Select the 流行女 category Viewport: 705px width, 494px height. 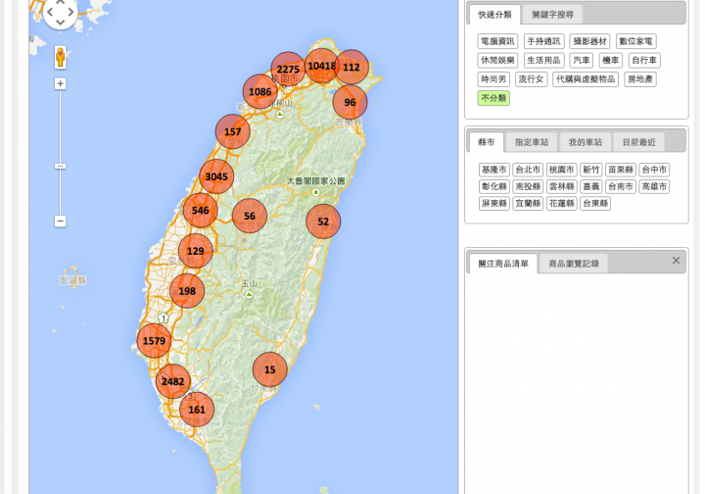531,79
